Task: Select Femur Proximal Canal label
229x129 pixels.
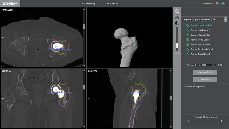Action: pos(202,49)
